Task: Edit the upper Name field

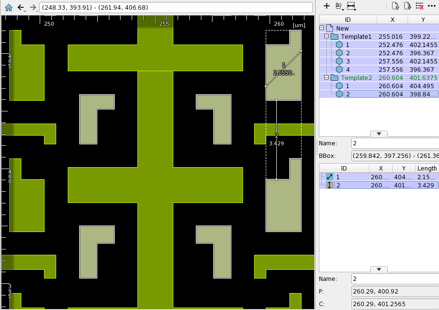Action: [395, 143]
